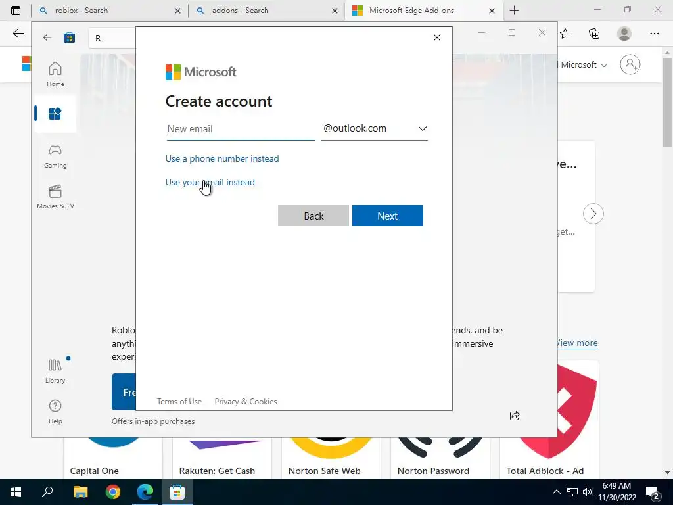673x505 pixels.
Task: Click the Microsoft logo in the dialog
Action: [201, 72]
